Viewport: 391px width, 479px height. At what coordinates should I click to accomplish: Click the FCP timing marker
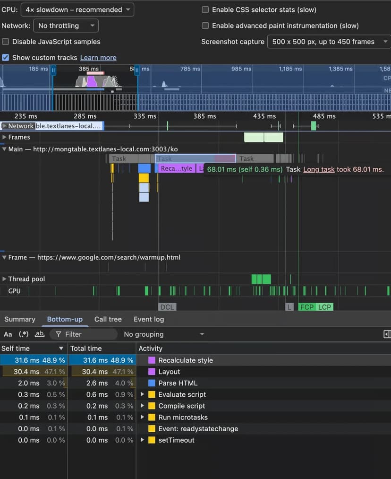(307, 307)
